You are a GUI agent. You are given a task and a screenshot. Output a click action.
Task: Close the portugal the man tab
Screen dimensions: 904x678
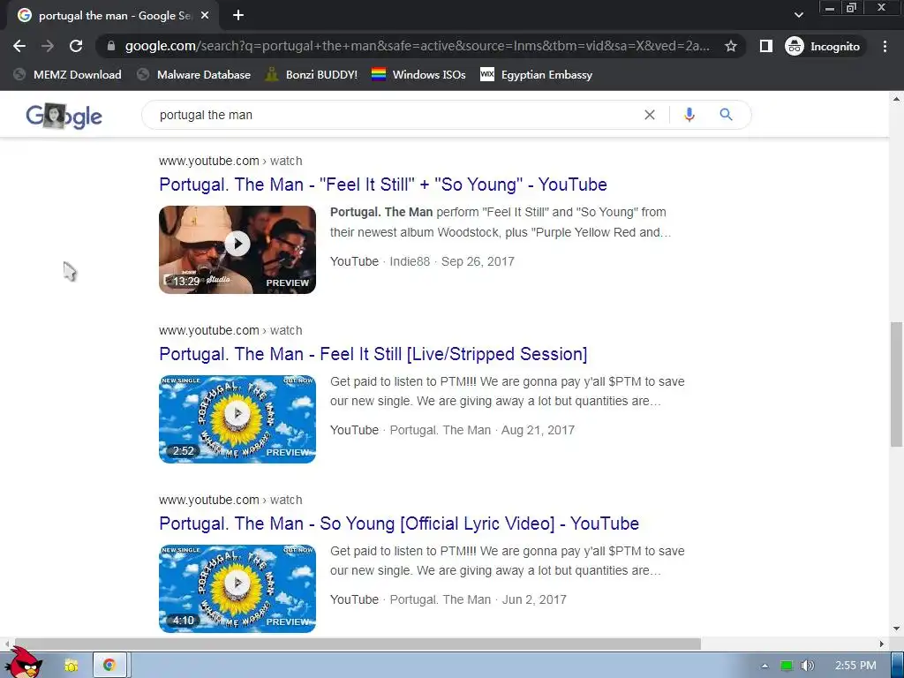click(205, 16)
